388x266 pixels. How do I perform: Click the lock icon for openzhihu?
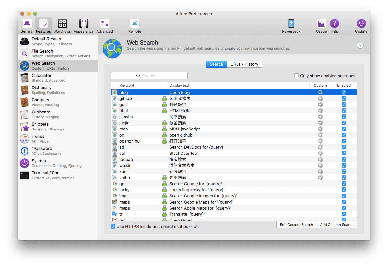[165, 141]
